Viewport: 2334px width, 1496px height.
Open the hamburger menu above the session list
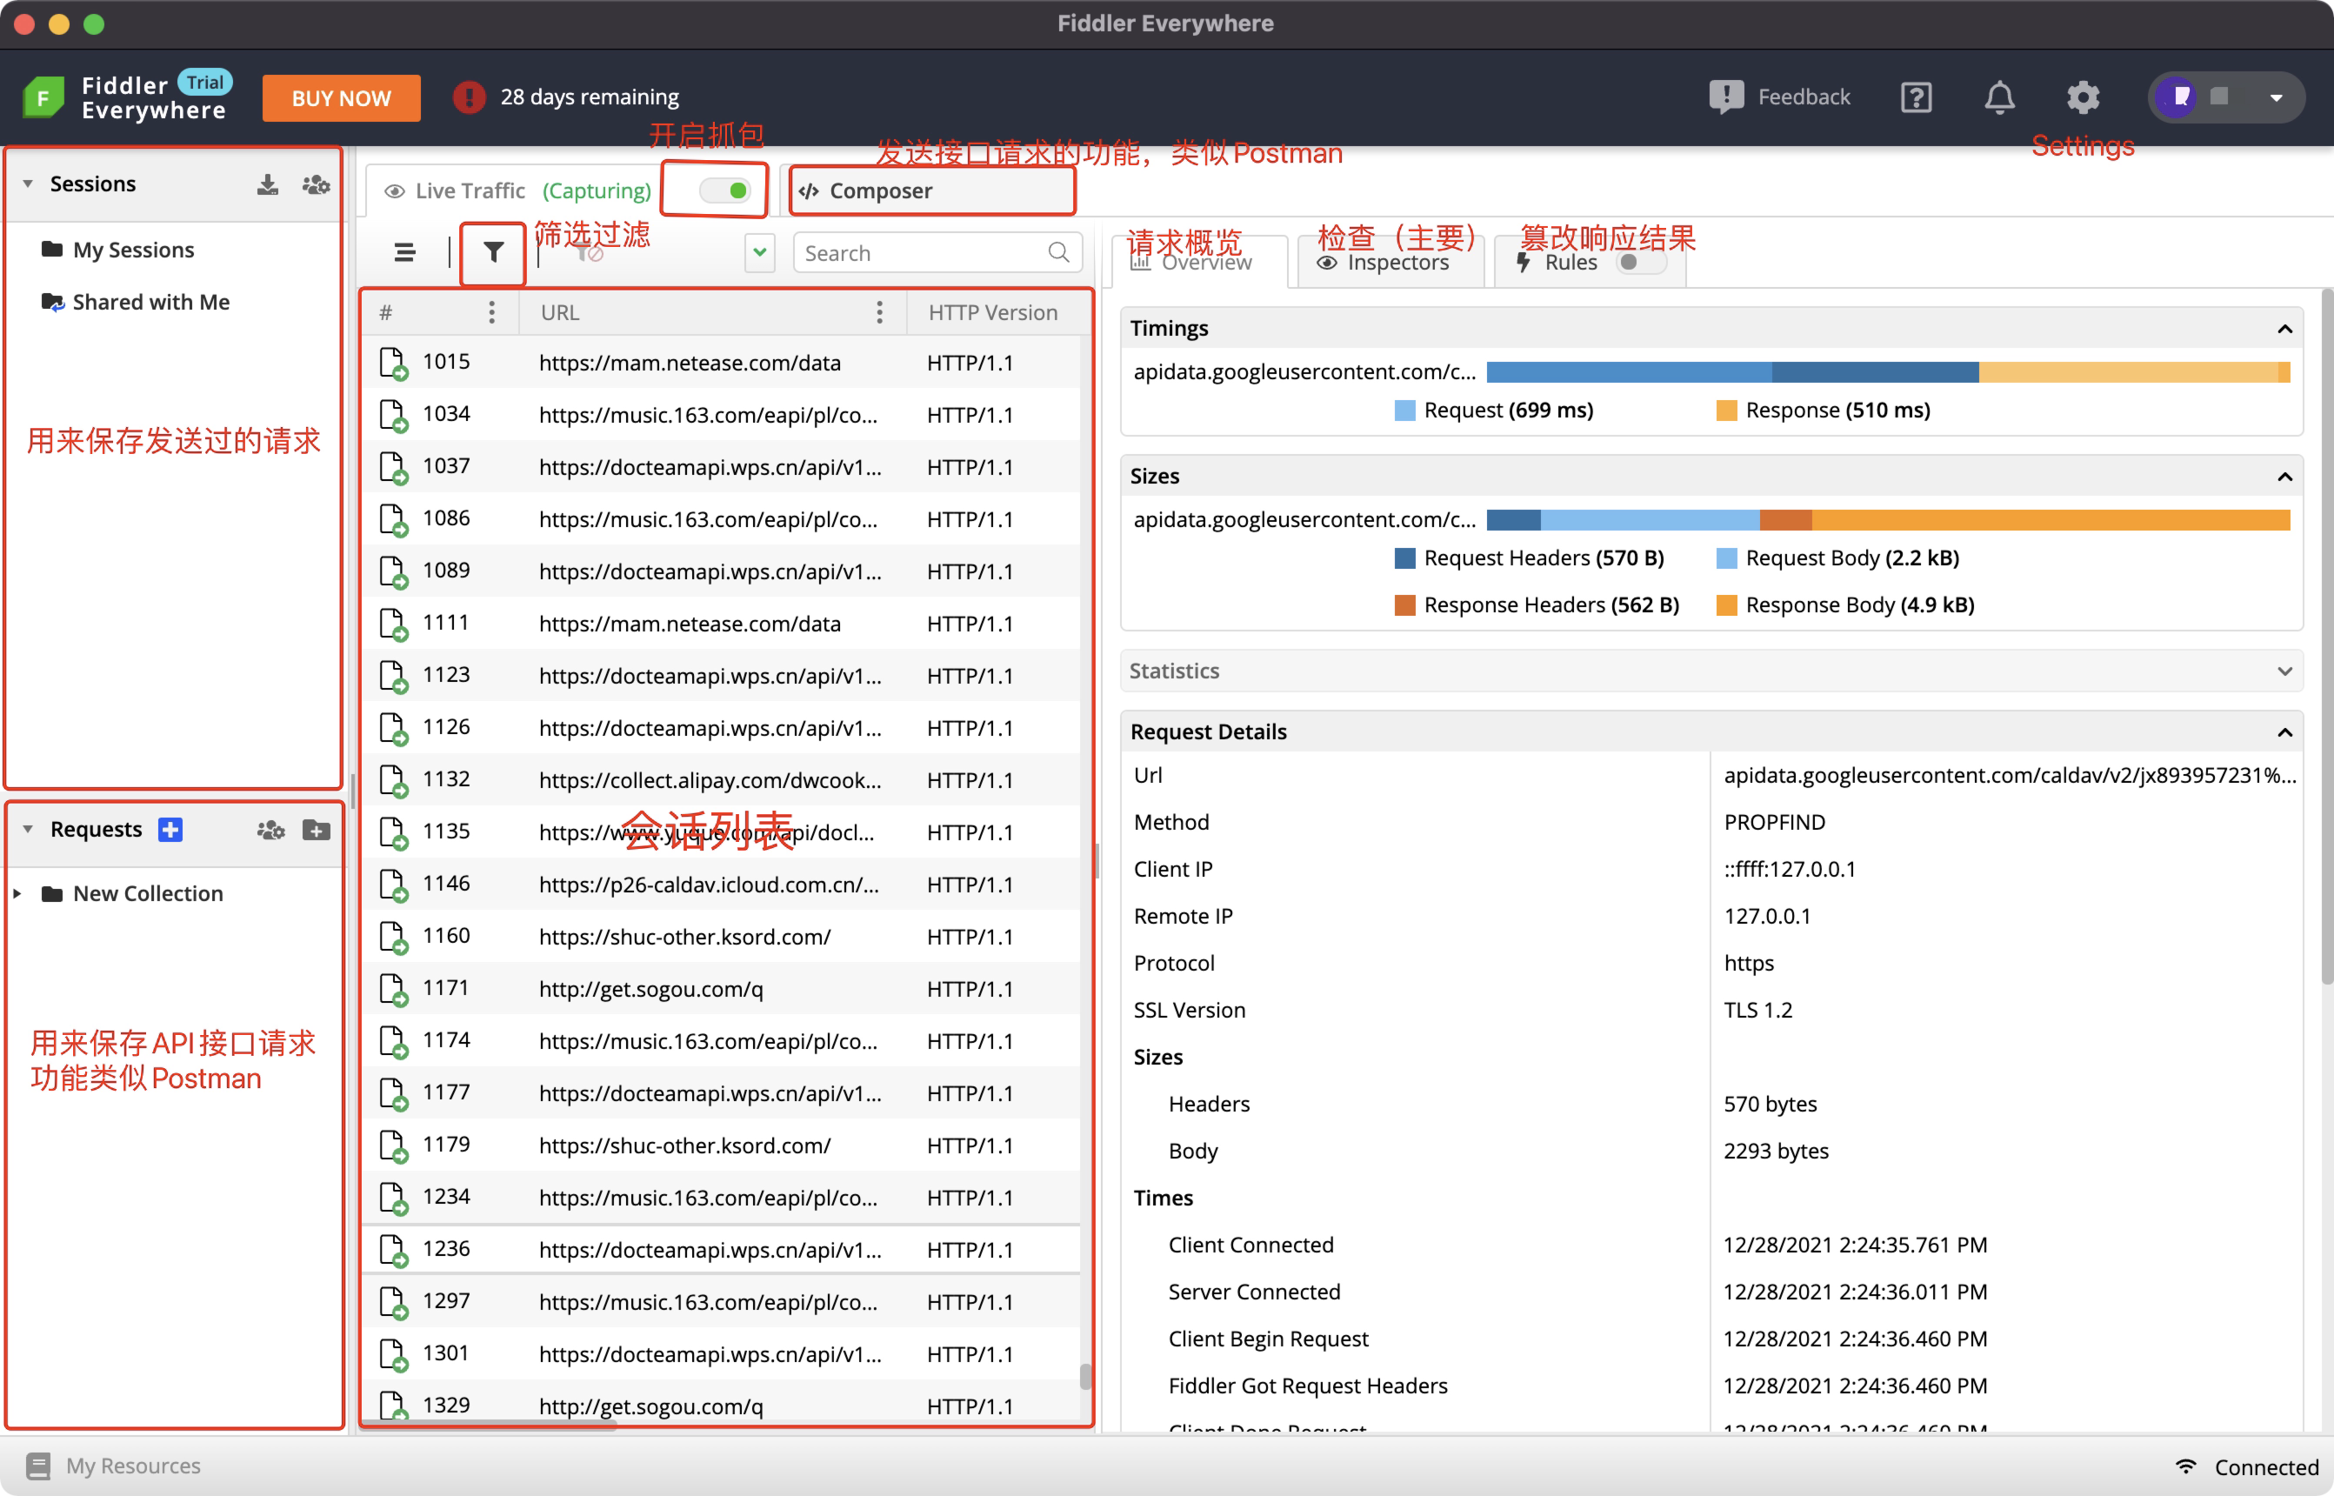point(405,252)
